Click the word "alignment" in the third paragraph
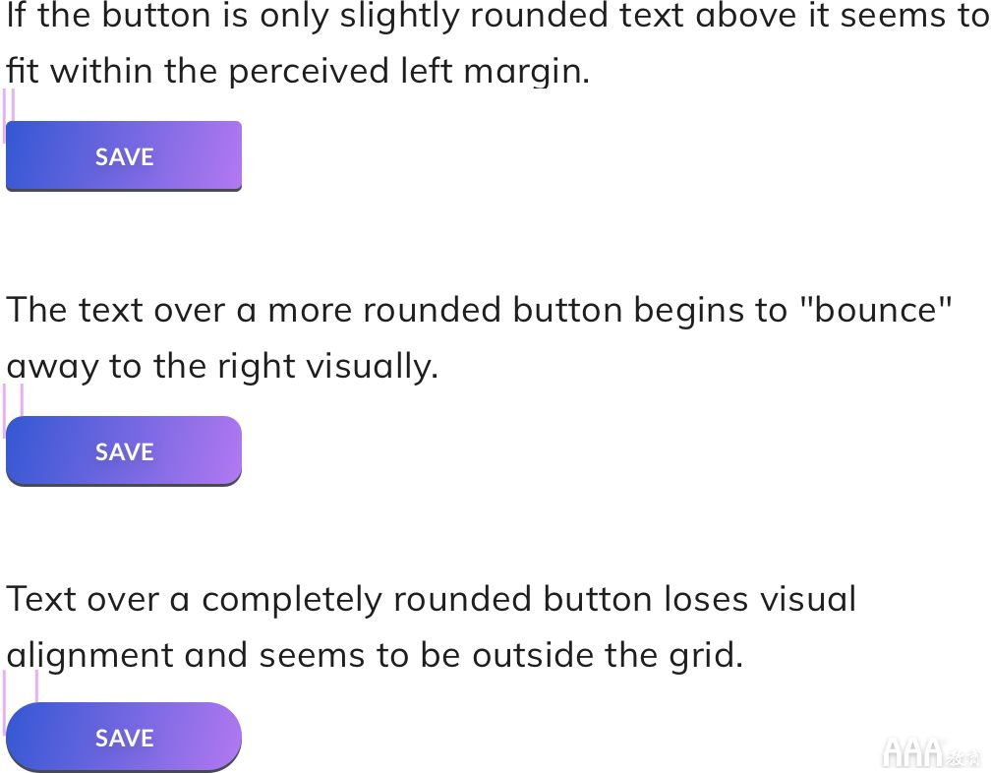The image size is (991, 773). pyautogui.click(x=89, y=655)
